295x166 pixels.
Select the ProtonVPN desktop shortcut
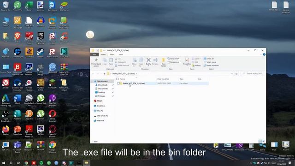(18, 6)
